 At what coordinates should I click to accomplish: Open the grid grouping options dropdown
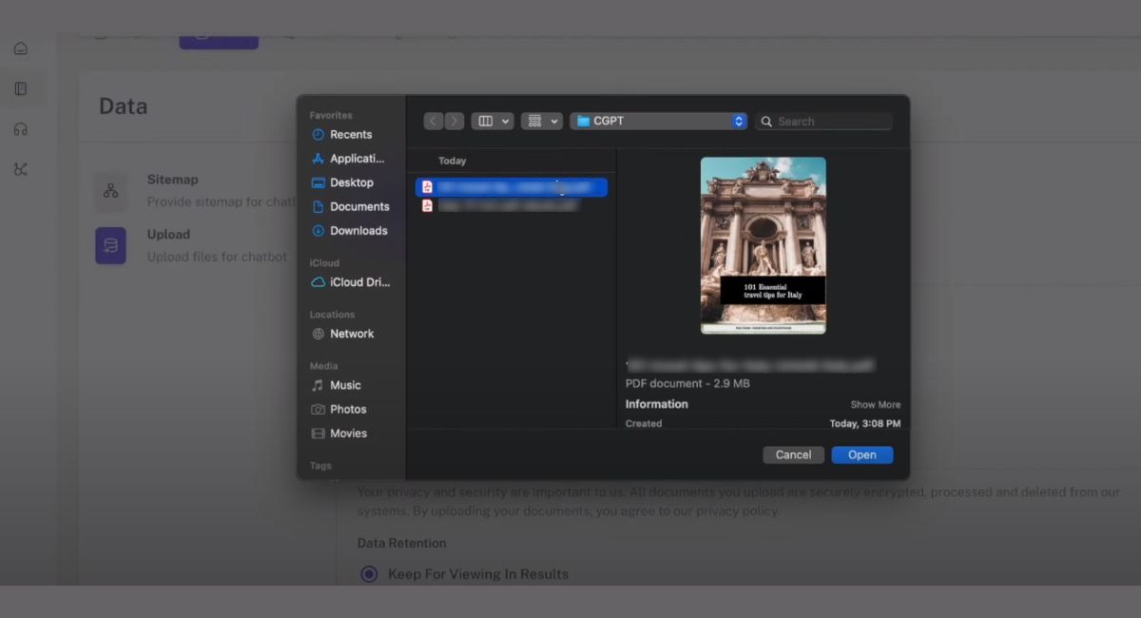(x=541, y=122)
